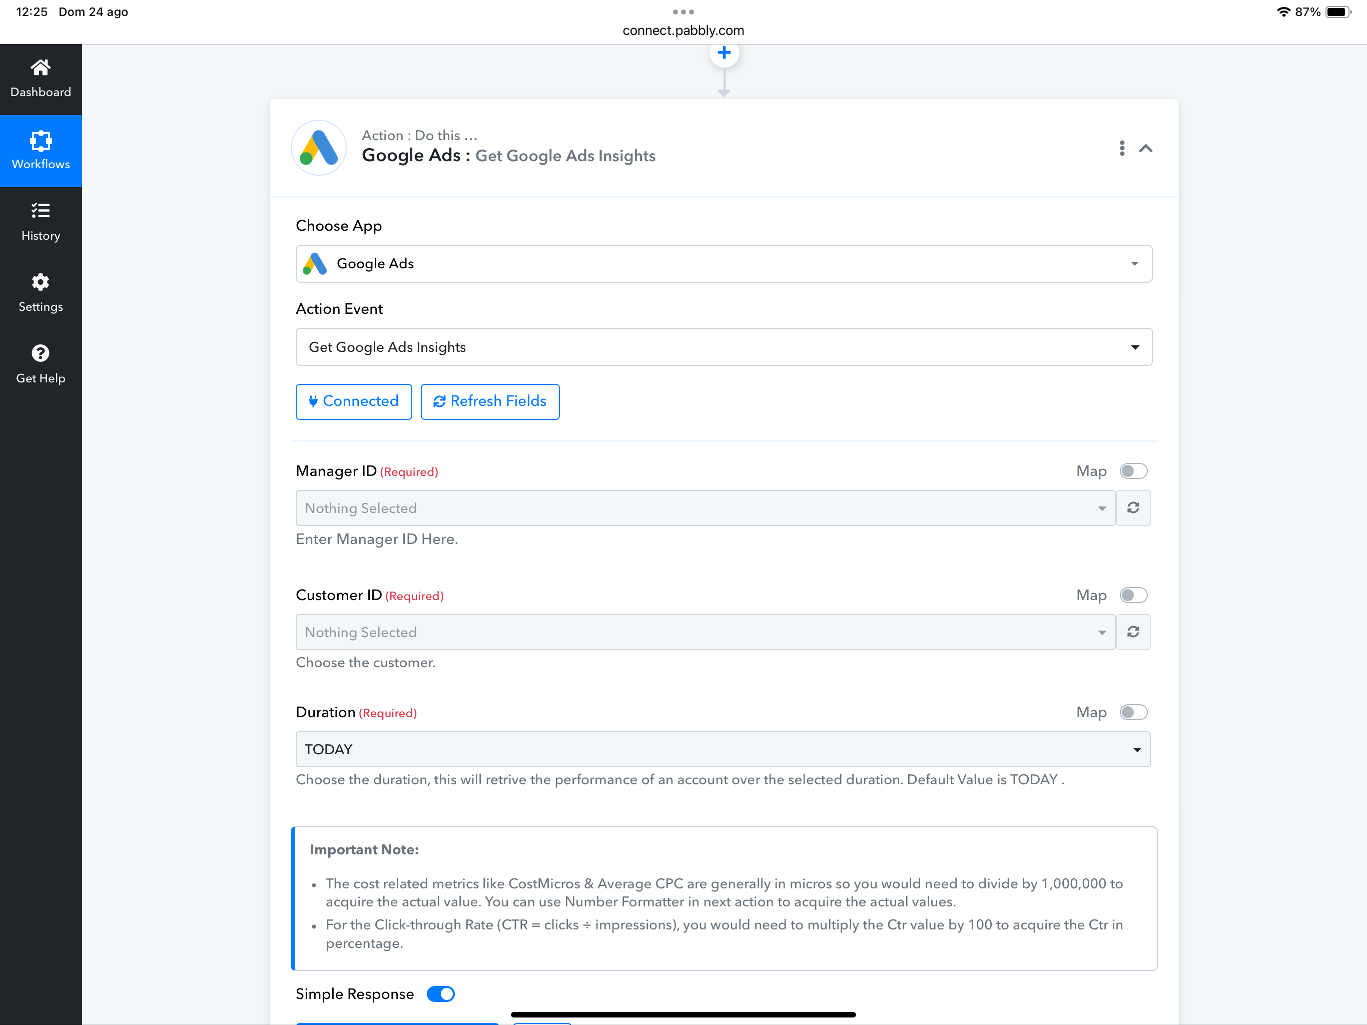Refresh the Customer ID options
This screenshot has height=1025, width=1367.
[1133, 632]
